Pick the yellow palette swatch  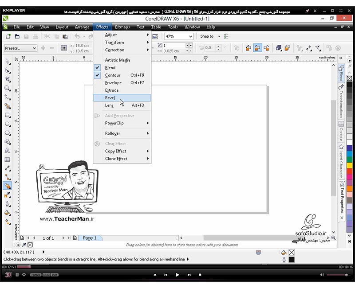[x=350, y=165]
